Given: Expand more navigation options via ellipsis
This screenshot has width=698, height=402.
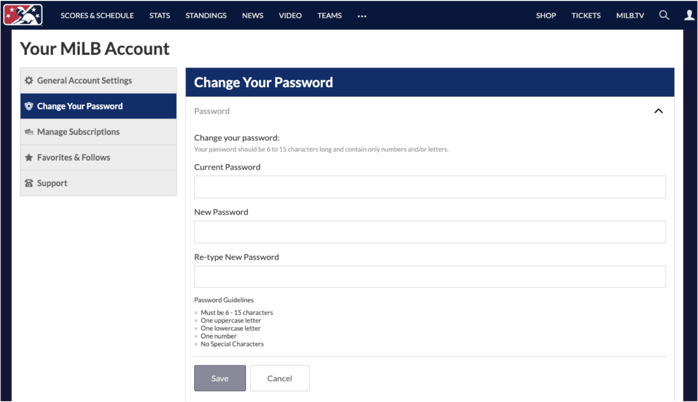Looking at the screenshot, I should pos(361,17).
